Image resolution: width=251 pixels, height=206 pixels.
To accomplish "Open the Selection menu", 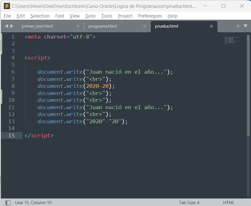I will (x=40, y=16).
